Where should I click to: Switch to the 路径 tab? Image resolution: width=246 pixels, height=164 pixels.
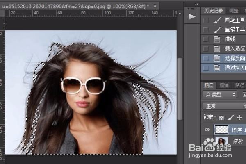tap(239, 85)
